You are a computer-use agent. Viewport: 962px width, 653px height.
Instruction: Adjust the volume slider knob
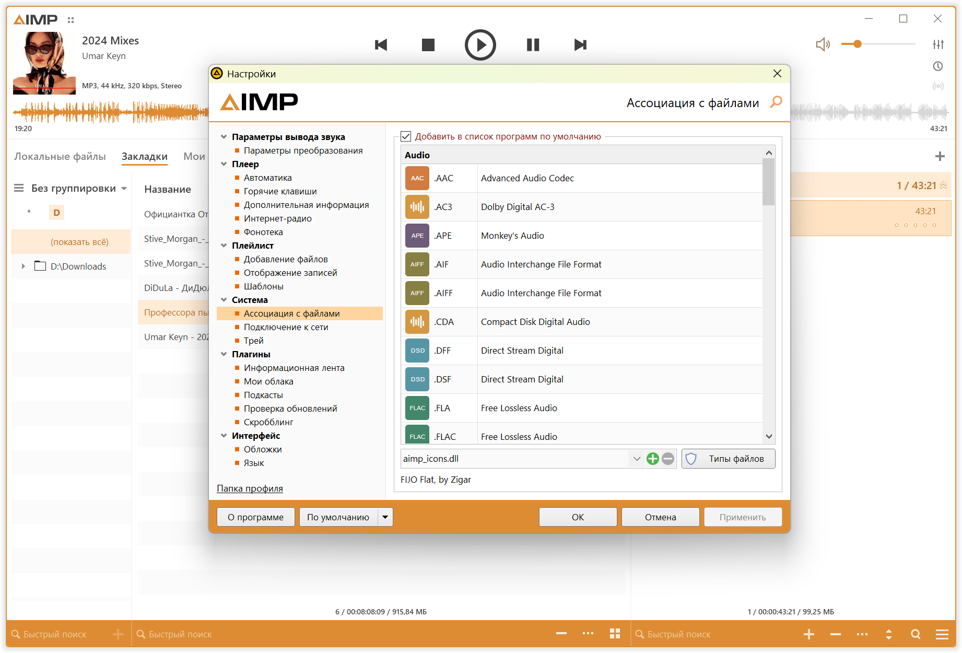click(858, 44)
